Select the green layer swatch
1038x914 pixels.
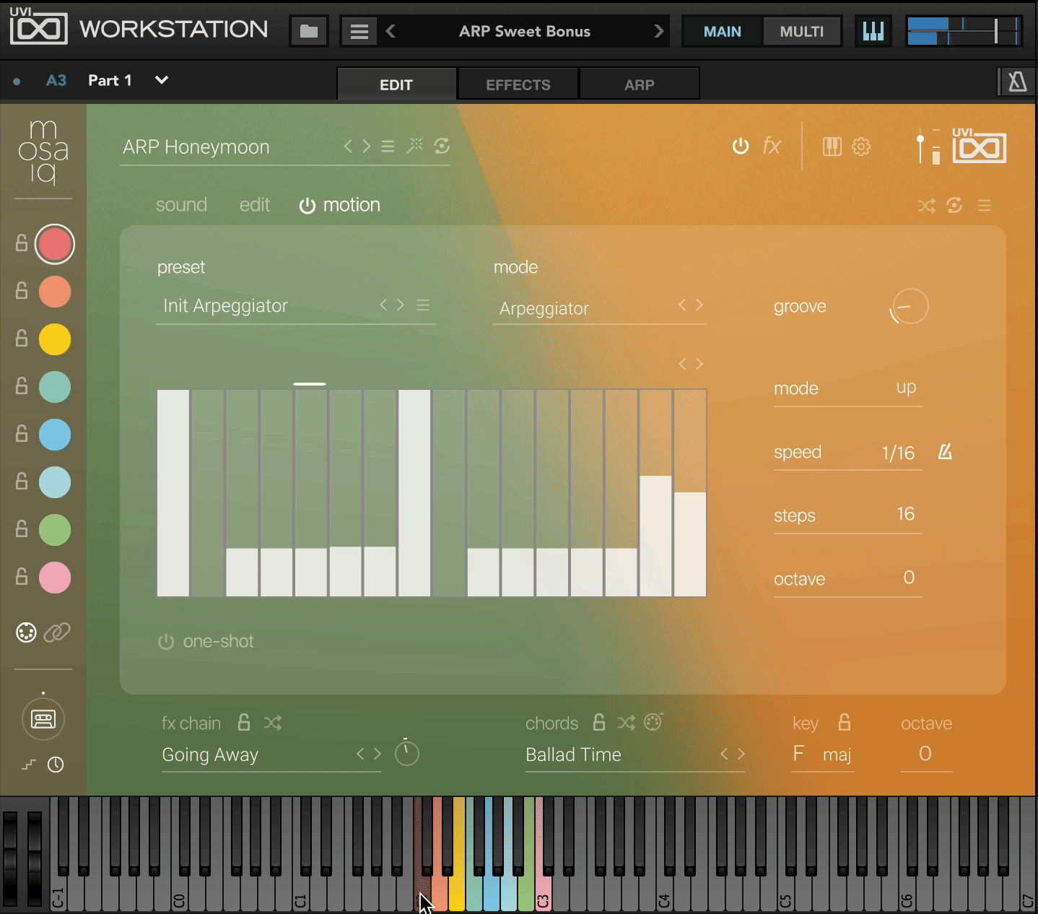click(55, 530)
